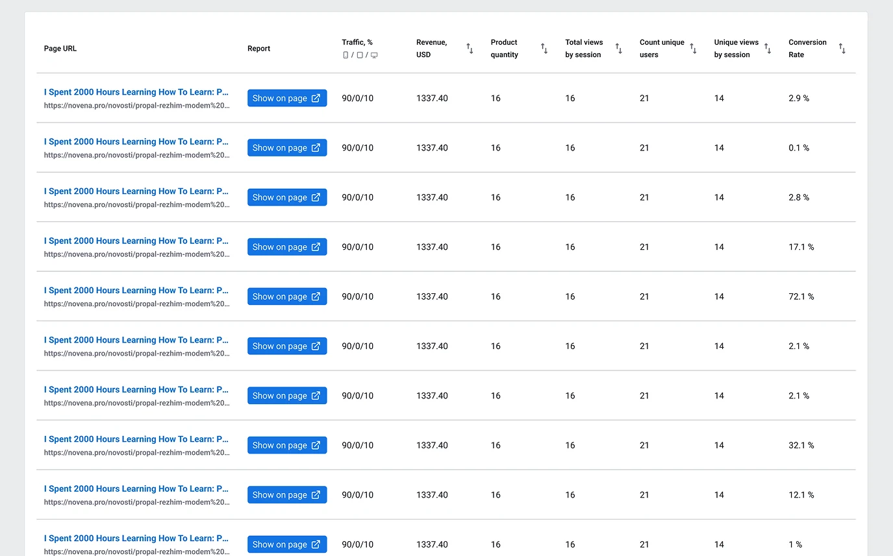This screenshot has height=556, width=893.
Task: Click the mobile phone icon under Traffic
Action: pyautogui.click(x=346, y=55)
